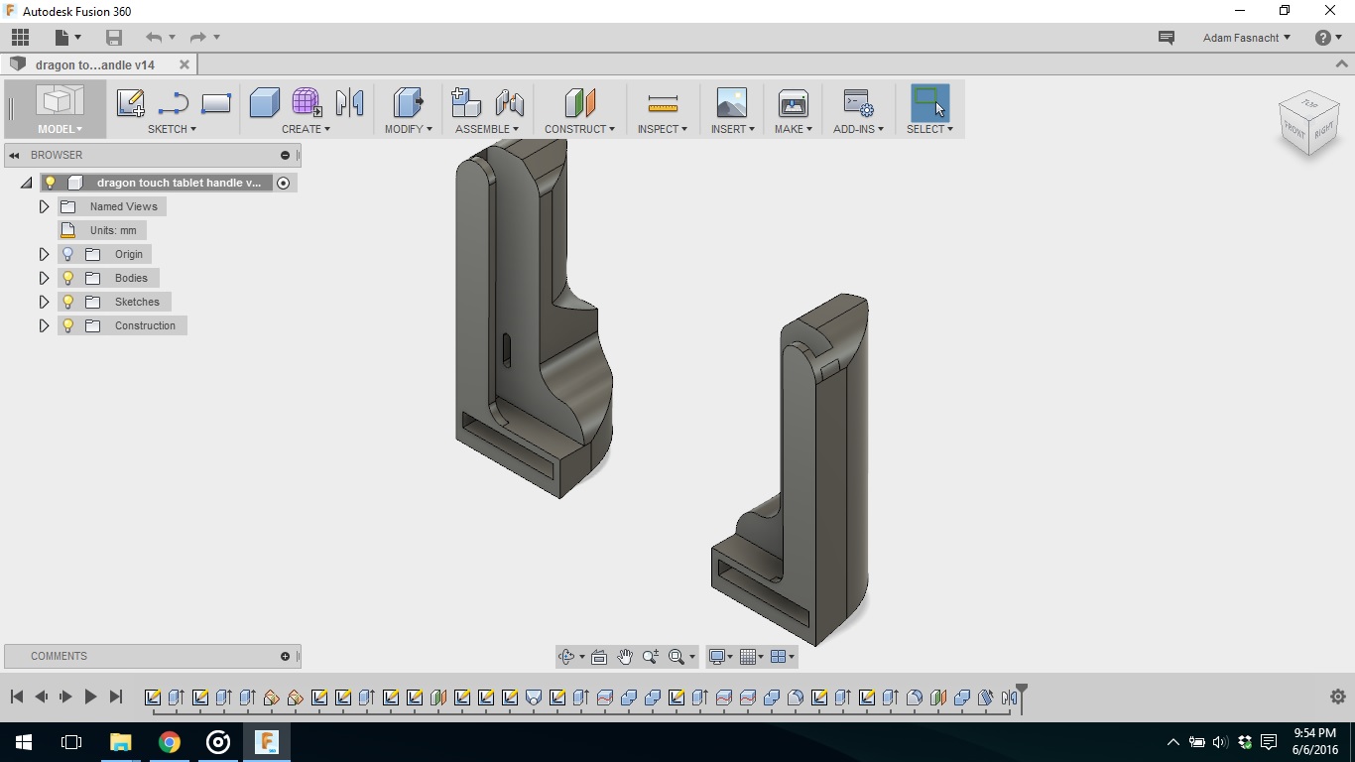
Task: Expand the Named Views tree item
Action: coord(44,206)
